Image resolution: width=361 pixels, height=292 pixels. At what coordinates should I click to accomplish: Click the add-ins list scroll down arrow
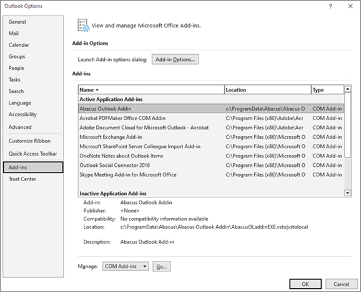tap(348, 193)
